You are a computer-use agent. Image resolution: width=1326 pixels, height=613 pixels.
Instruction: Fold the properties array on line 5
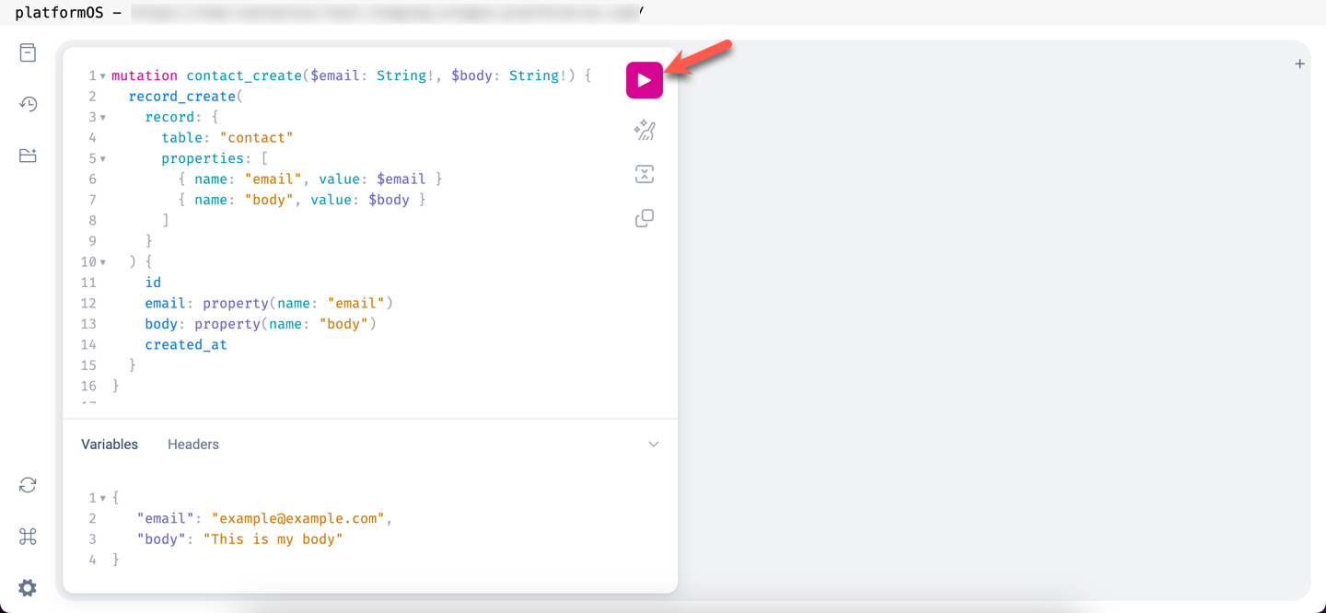[x=101, y=158]
